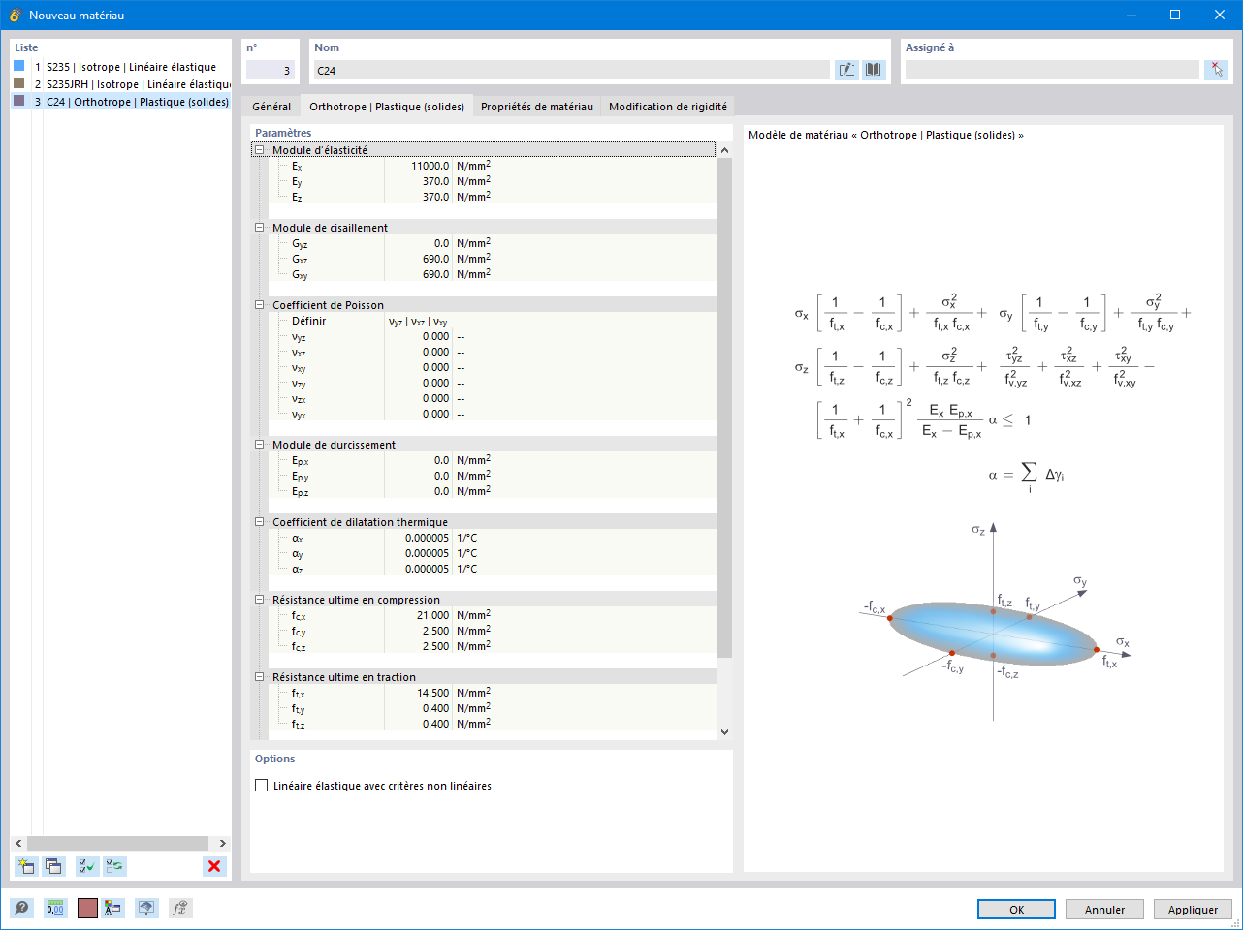Enable Linéaire élastique avec critères non linéaires
The width and height of the screenshot is (1243, 930).
tap(261, 786)
